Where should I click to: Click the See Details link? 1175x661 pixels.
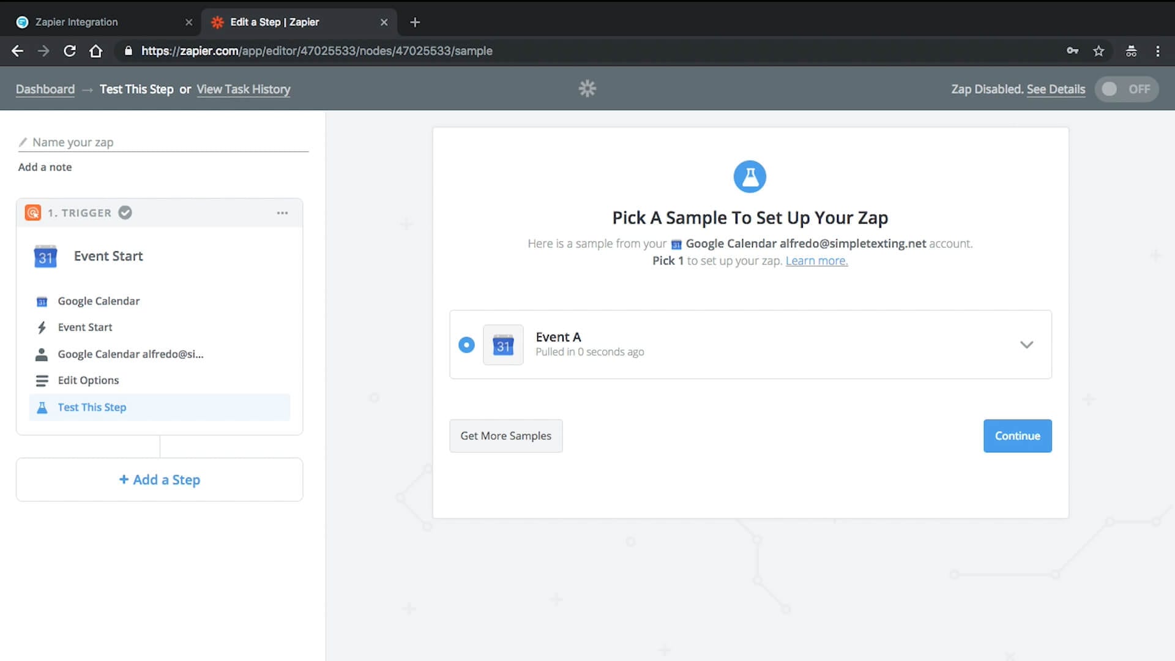pyautogui.click(x=1056, y=89)
